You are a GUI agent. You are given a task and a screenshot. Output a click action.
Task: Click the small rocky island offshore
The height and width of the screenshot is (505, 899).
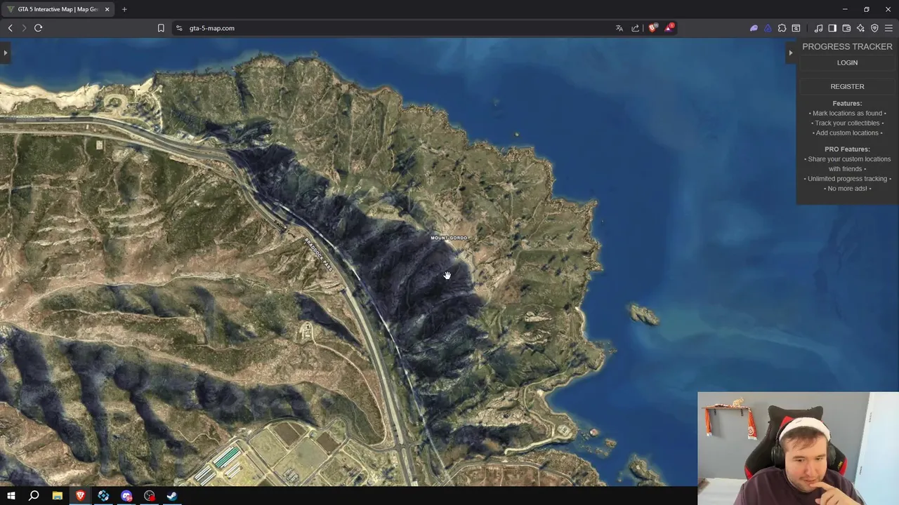[x=644, y=314]
